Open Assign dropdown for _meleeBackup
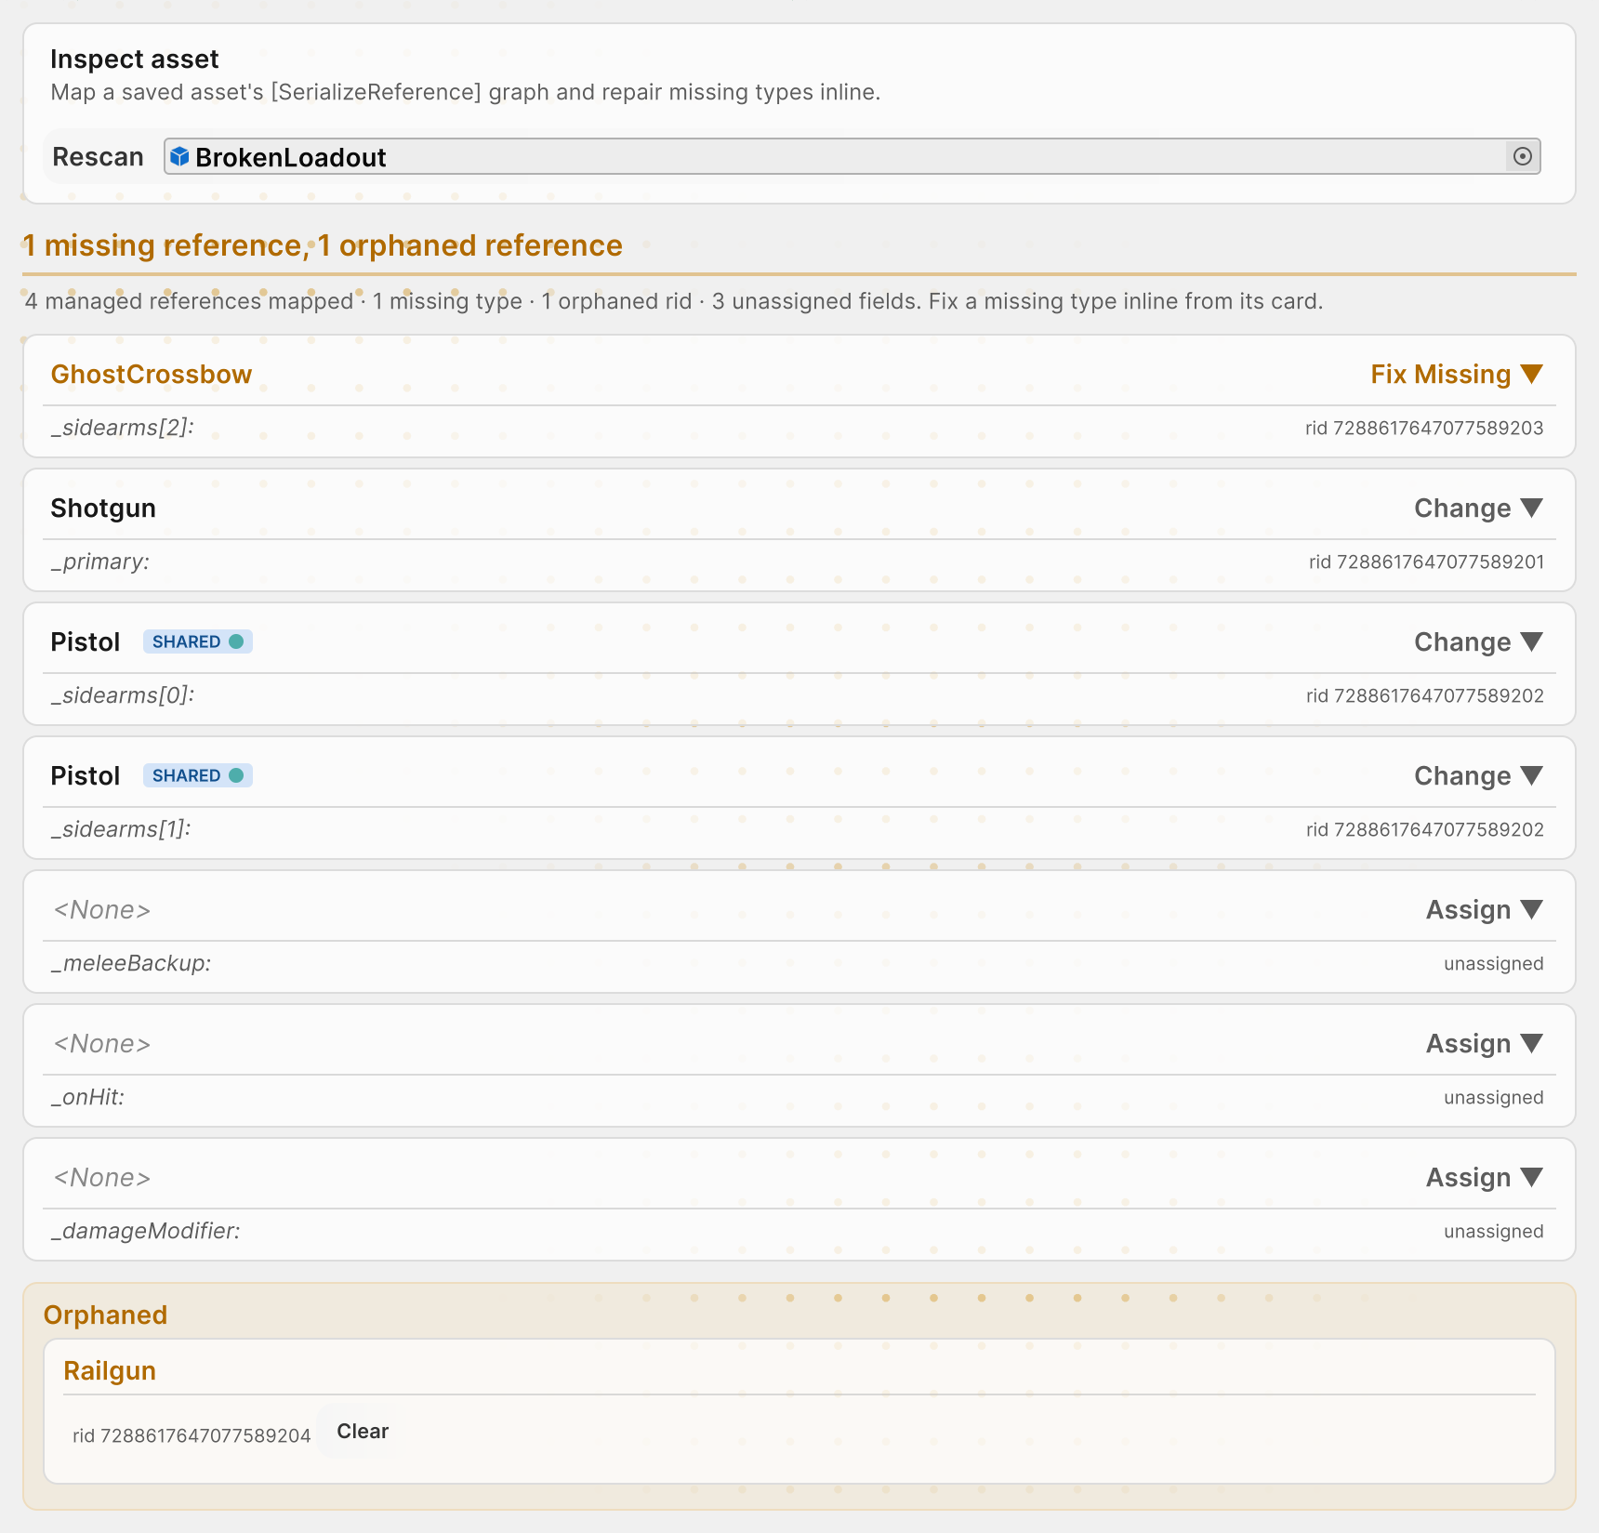1599x1533 pixels. (x=1485, y=909)
